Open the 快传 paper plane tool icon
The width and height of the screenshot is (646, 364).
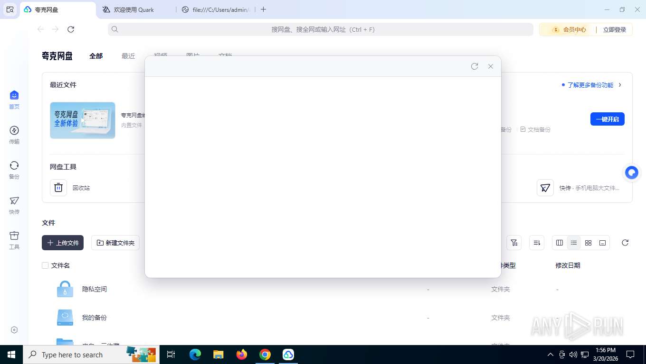(545, 188)
